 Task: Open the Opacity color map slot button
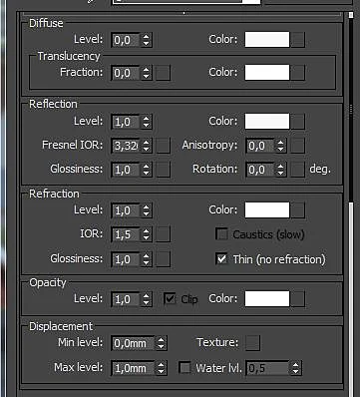pyautogui.click(x=298, y=299)
